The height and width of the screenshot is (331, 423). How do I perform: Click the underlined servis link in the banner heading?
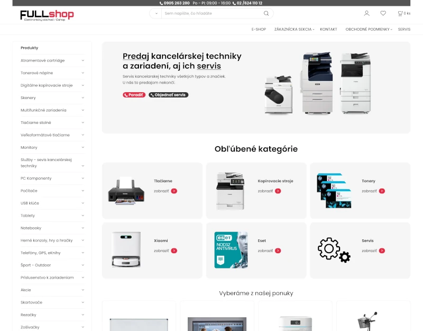(x=209, y=66)
